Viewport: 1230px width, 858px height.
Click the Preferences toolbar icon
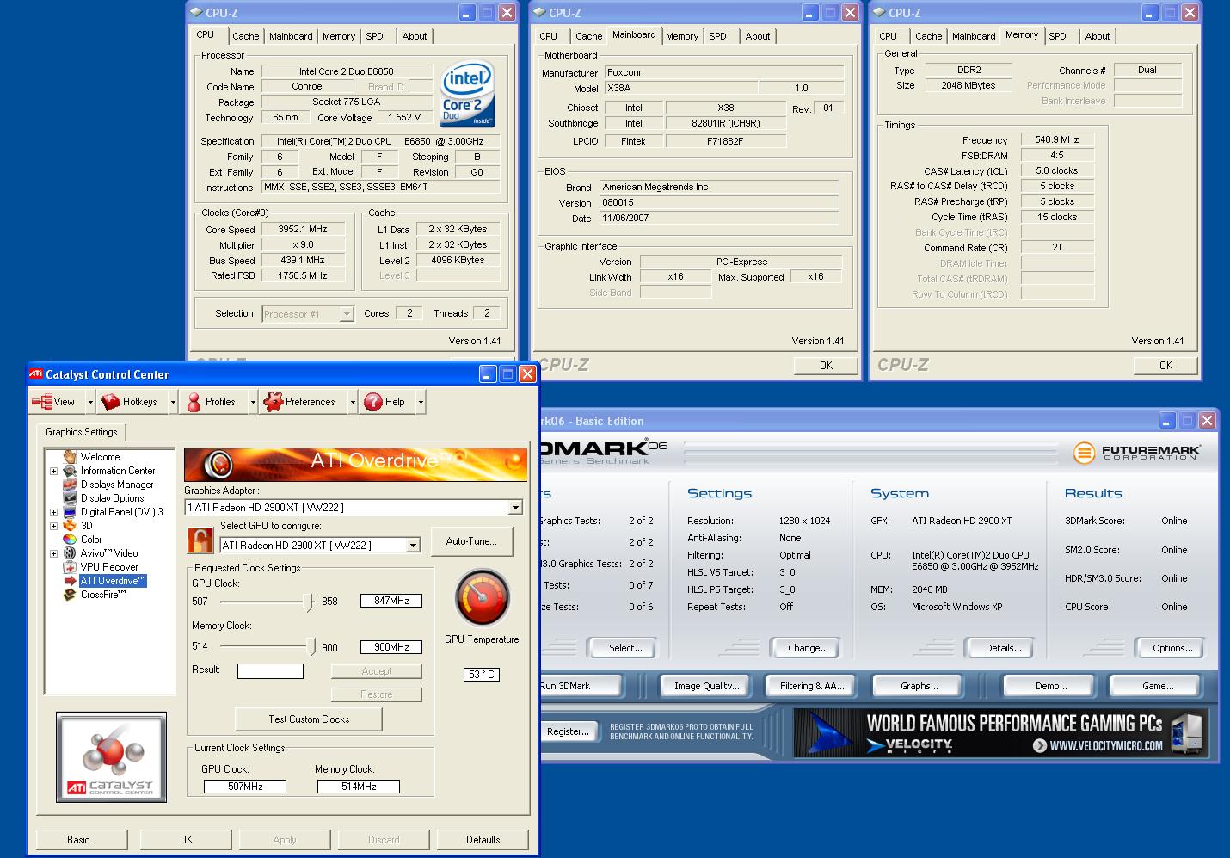click(273, 402)
